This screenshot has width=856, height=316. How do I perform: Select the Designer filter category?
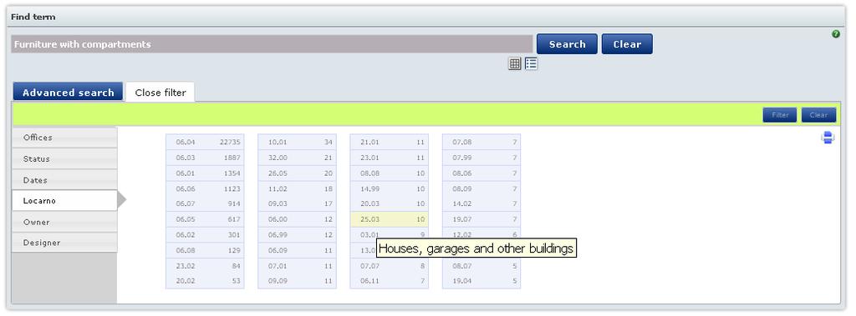[64, 243]
